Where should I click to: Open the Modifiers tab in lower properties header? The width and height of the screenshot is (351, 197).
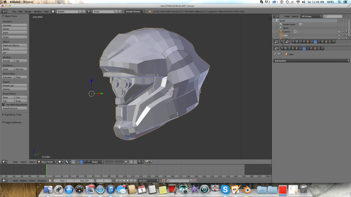click(304, 48)
